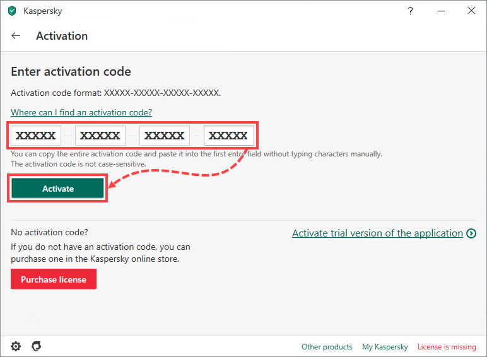The height and width of the screenshot is (357, 487).
Task: Click the red Purchase license button
Action: (54, 279)
